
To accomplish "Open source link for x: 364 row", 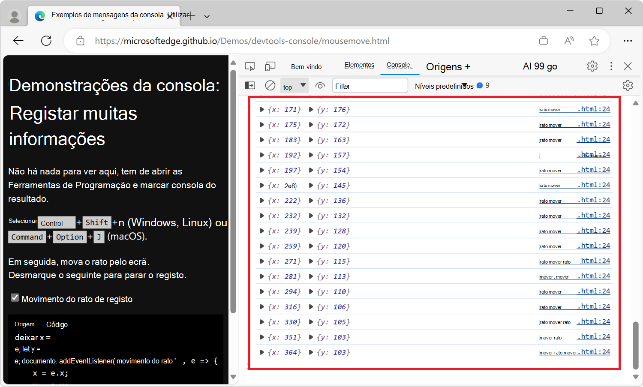I will (x=575, y=352).
